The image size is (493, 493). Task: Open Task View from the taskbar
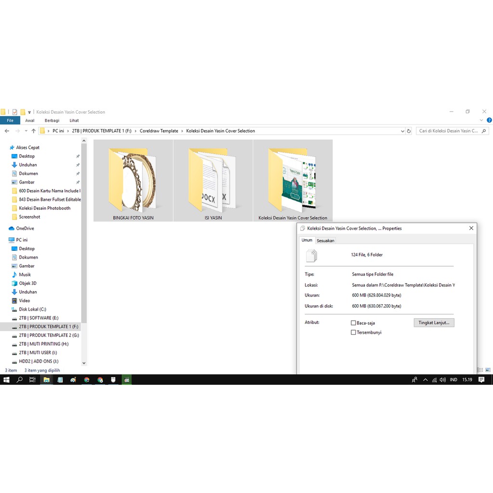pos(32,380)
